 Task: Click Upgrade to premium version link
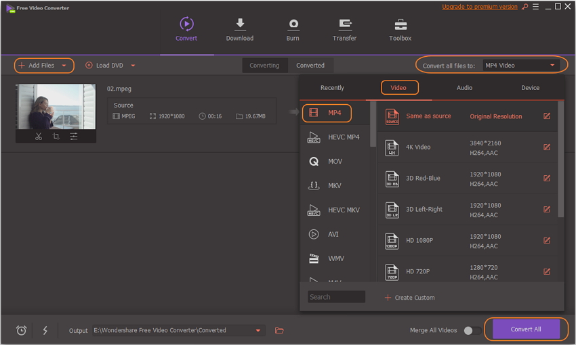pyautogui.click(x=479, y=7)
